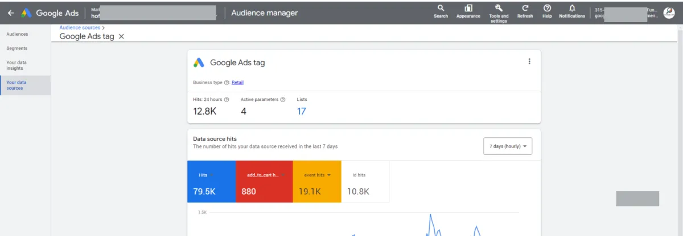Viewport: 683px width, 236px height.
Task: Open the 7 days (hourly) range dropdown
Action: coord(508,146)
